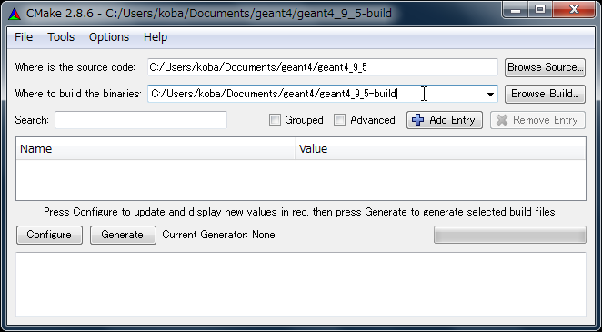Enable the Advanced checkbox
This screenshot has height=332, width=602.
coord(339,120)
